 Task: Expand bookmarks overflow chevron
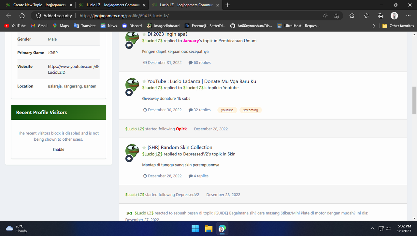pos(374,26)
